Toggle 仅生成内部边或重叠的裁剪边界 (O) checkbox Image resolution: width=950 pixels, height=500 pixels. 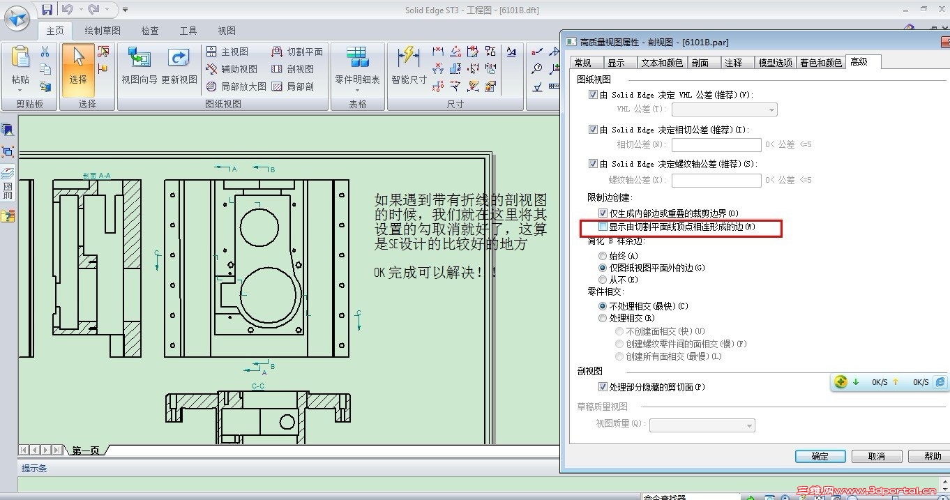pyautogui.click(x=603, y=213)
